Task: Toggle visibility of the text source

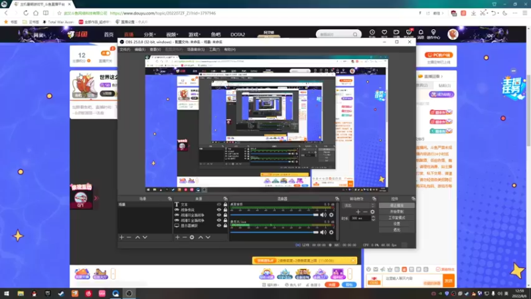Action: pos(219,205)
